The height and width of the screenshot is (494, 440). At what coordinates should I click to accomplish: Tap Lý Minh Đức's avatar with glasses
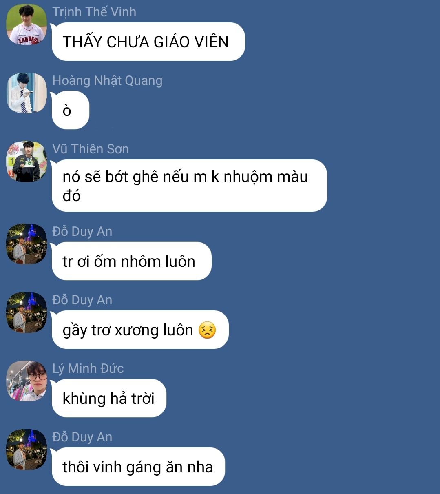[x=27, y=381]
